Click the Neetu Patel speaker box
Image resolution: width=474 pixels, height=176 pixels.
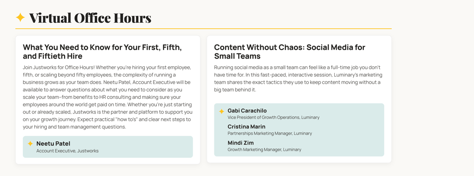point(108,147)
